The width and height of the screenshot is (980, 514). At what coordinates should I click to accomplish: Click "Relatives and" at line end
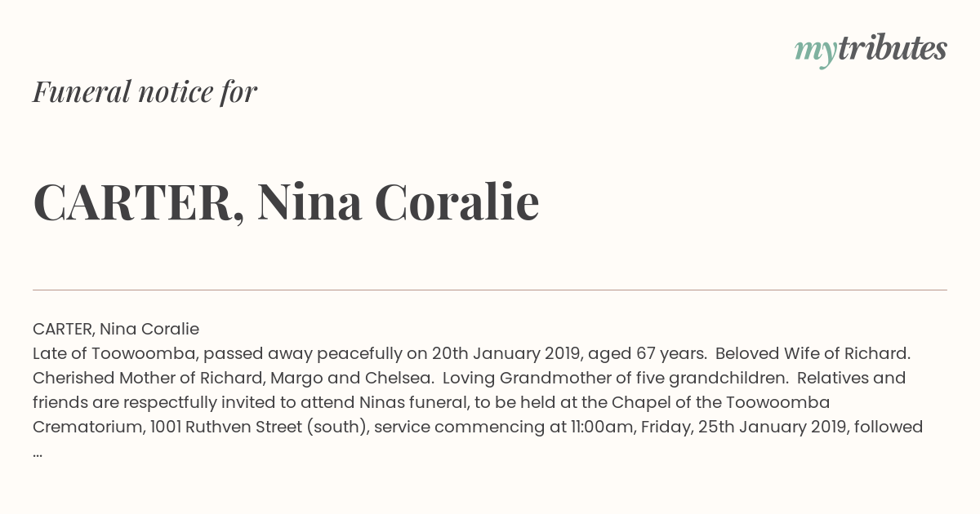[852, 378]
